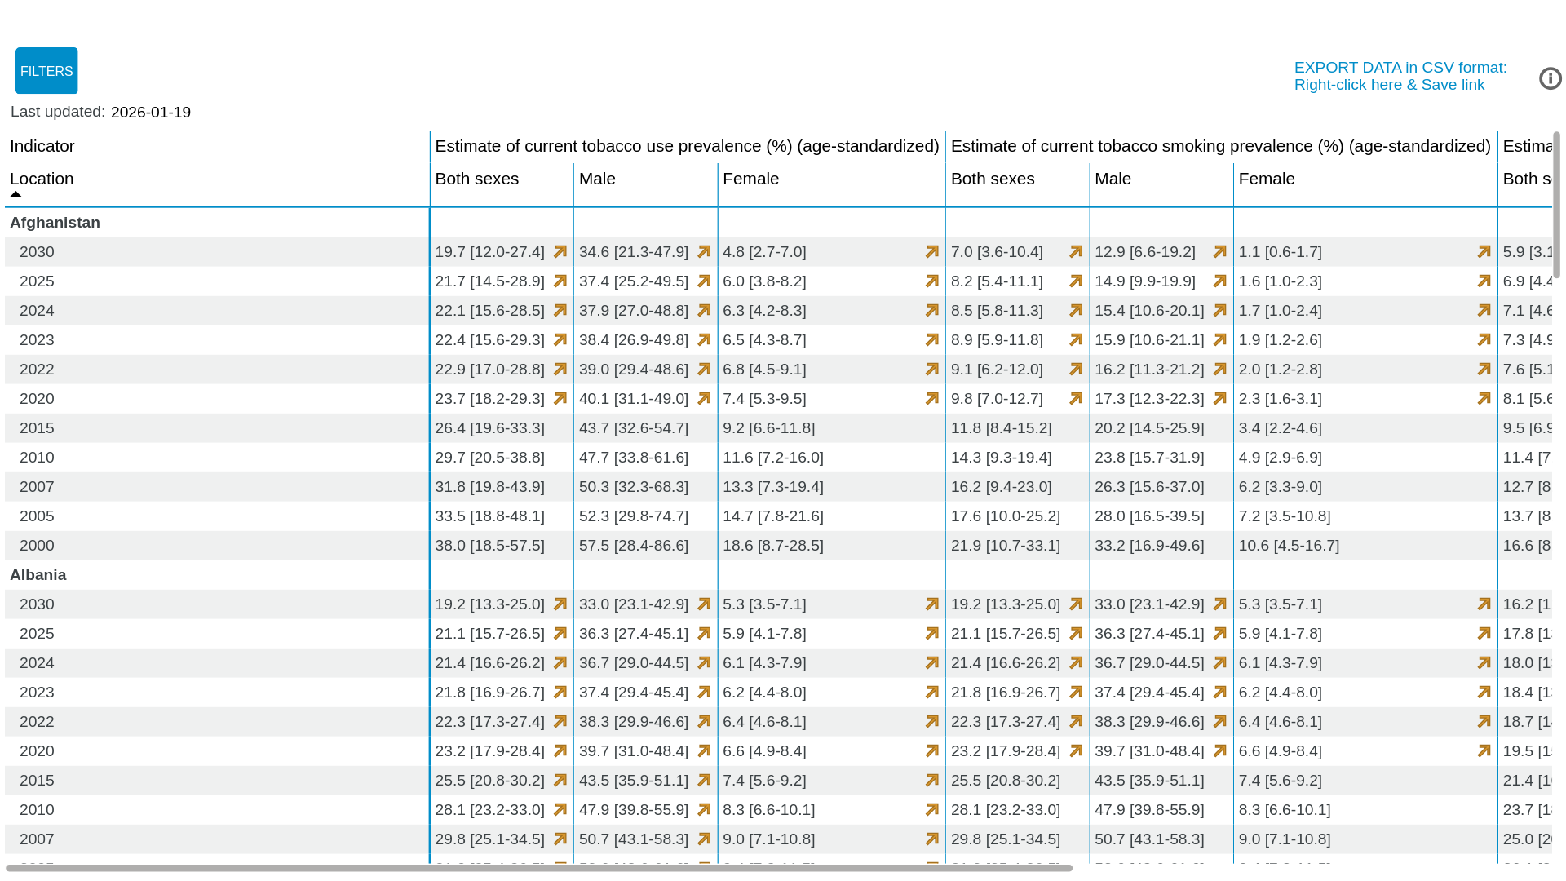1566x881 pixels.
Task: Click arrow icon for Afghanistan 2024 female tobacco use
Action: tap(932, 311)
